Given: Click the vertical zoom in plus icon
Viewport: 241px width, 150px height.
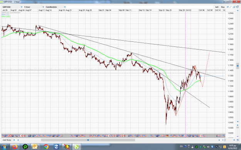Looking at the screenshot, I should pyautogui.click(x=238, y=125).
